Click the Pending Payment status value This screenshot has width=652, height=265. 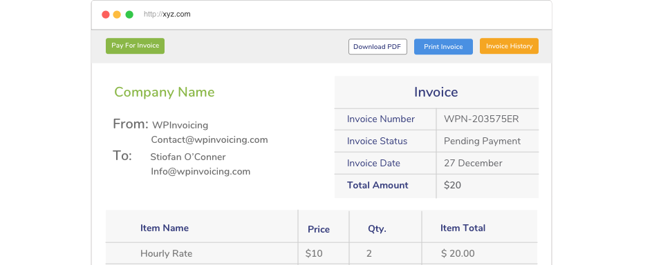483,141
